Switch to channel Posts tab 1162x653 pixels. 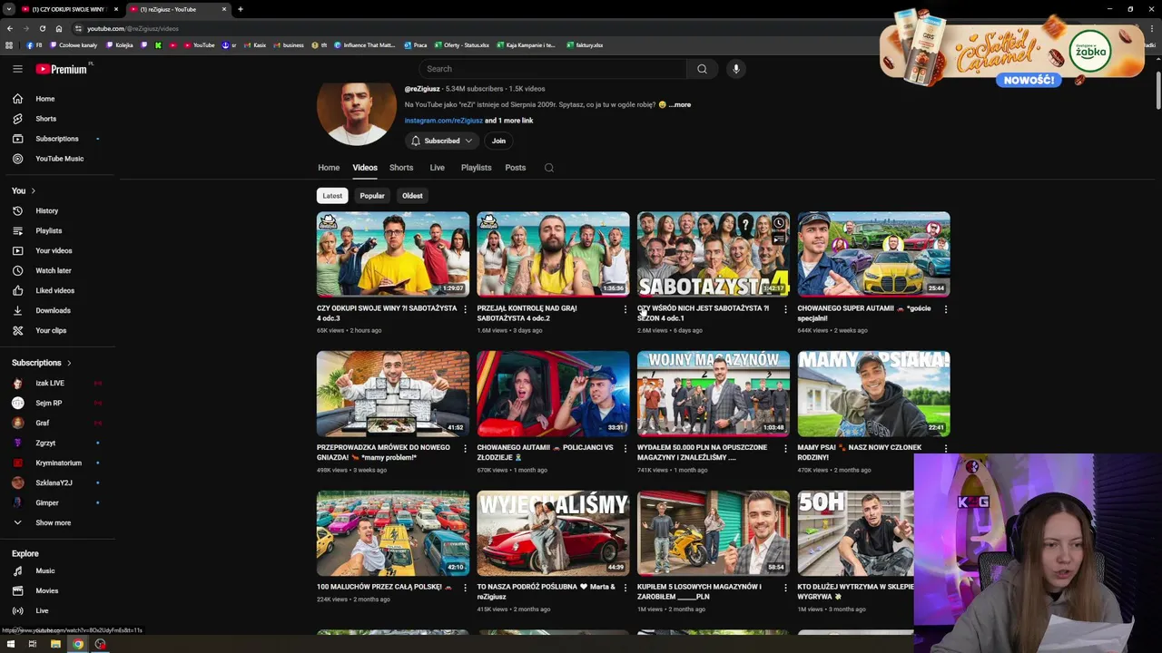click(x=516, y=168)
